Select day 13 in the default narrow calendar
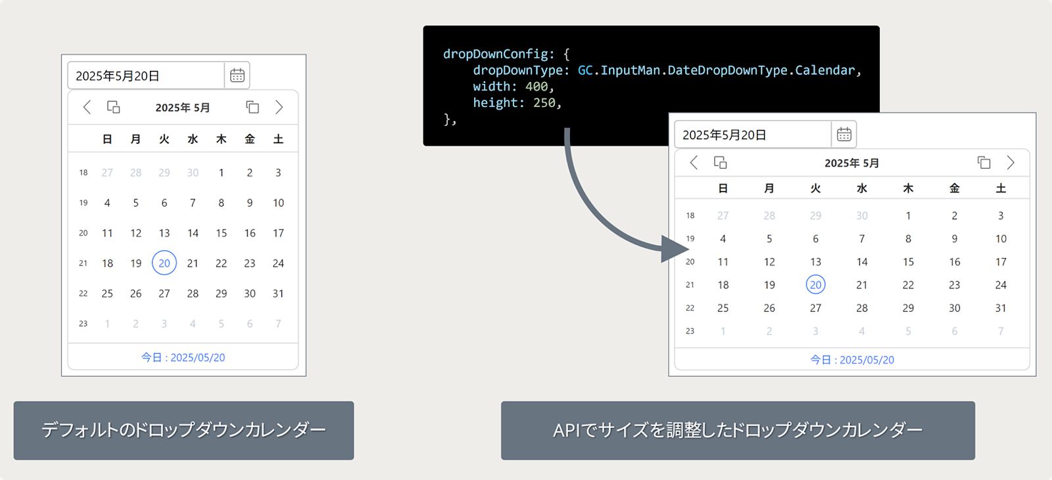1052x480 pixels. (164, 233)
